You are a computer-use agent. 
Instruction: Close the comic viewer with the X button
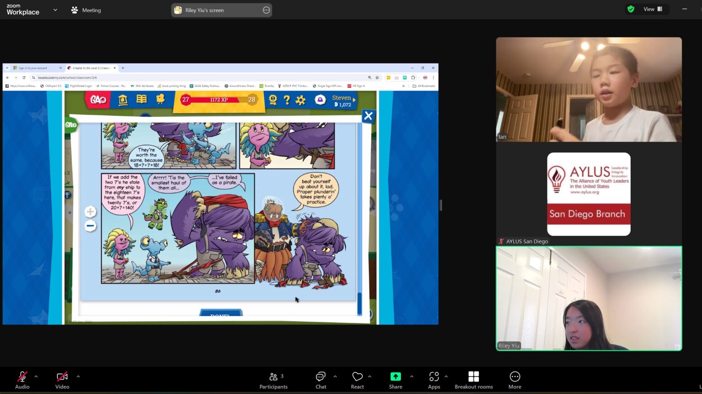368,116
